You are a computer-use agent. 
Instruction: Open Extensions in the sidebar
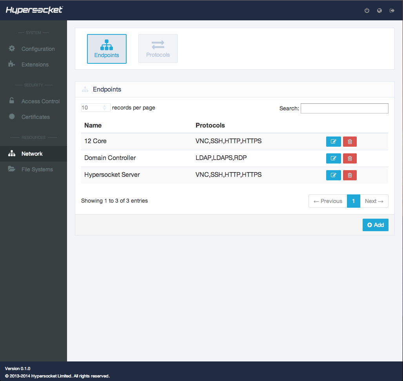[x=33, y=65]
